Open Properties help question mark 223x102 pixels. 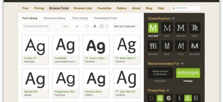click(x=168, y=91)
